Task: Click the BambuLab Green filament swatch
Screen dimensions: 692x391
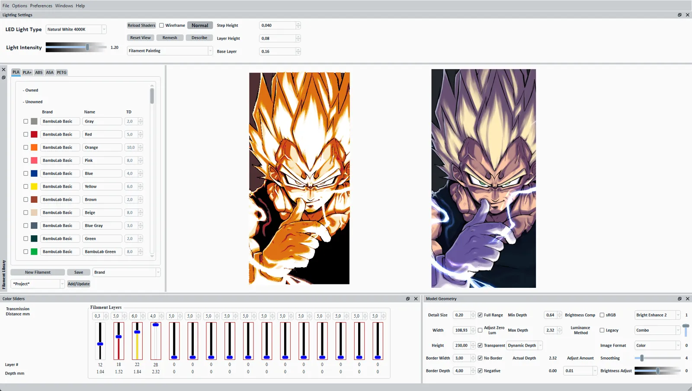Action: pos(34,252)
